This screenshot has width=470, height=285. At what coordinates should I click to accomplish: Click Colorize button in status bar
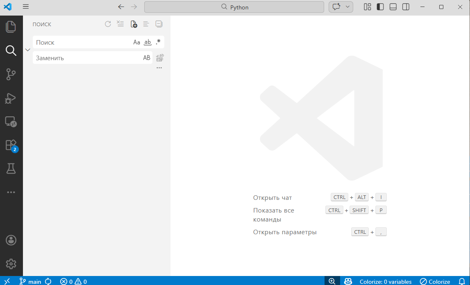tap(435, 282)
